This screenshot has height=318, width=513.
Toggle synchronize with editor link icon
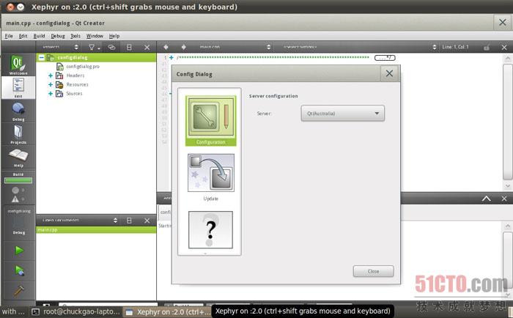(111, 48)
